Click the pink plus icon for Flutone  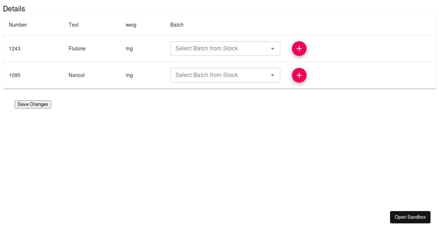click(x=299, y=49)
